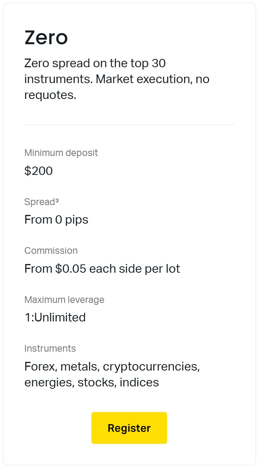Click the "Maximum leverage" label
Screen dimensions: 259x468
click(x=64, y=300)
